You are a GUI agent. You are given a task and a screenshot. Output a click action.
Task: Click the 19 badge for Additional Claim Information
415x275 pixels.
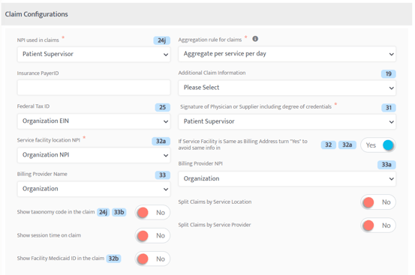click(388, 74)
